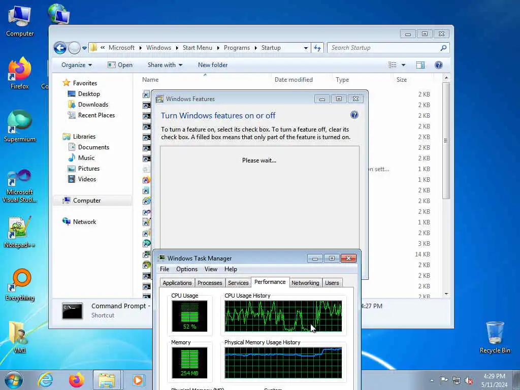Click the search magnifier in Search Startup
Viewport: 520px width, 390px height.
point(443,48)
